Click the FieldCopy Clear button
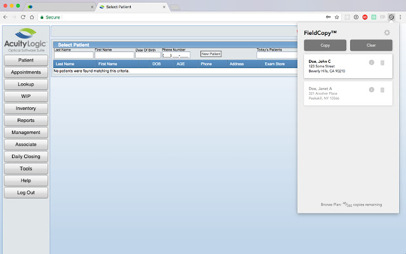 coord(371,45)
